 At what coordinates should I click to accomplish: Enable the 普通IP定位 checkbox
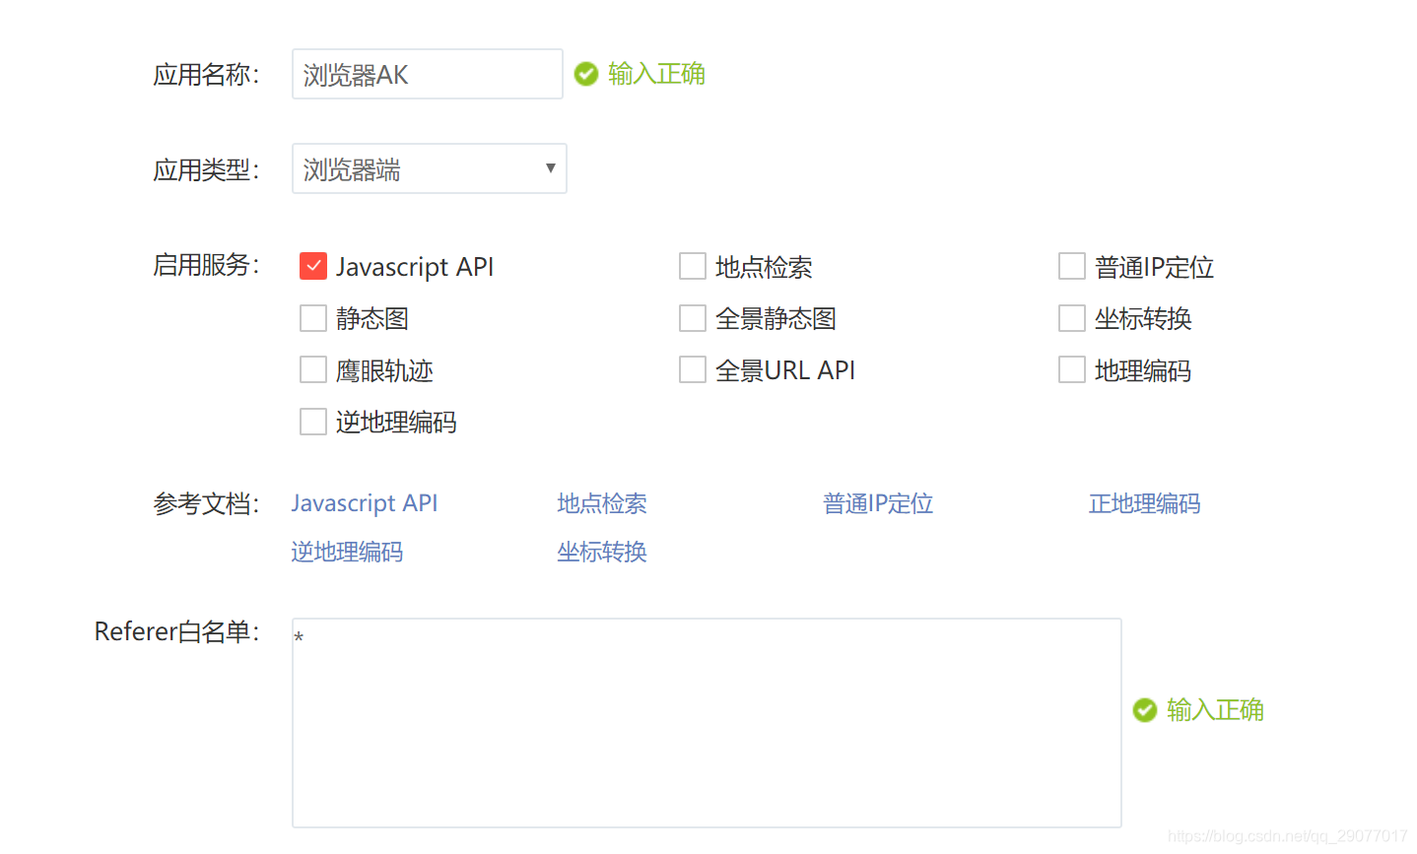1072,266
